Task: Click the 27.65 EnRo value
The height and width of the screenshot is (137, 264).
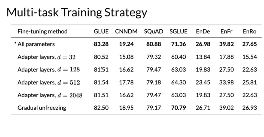Action: click(250, 44)
